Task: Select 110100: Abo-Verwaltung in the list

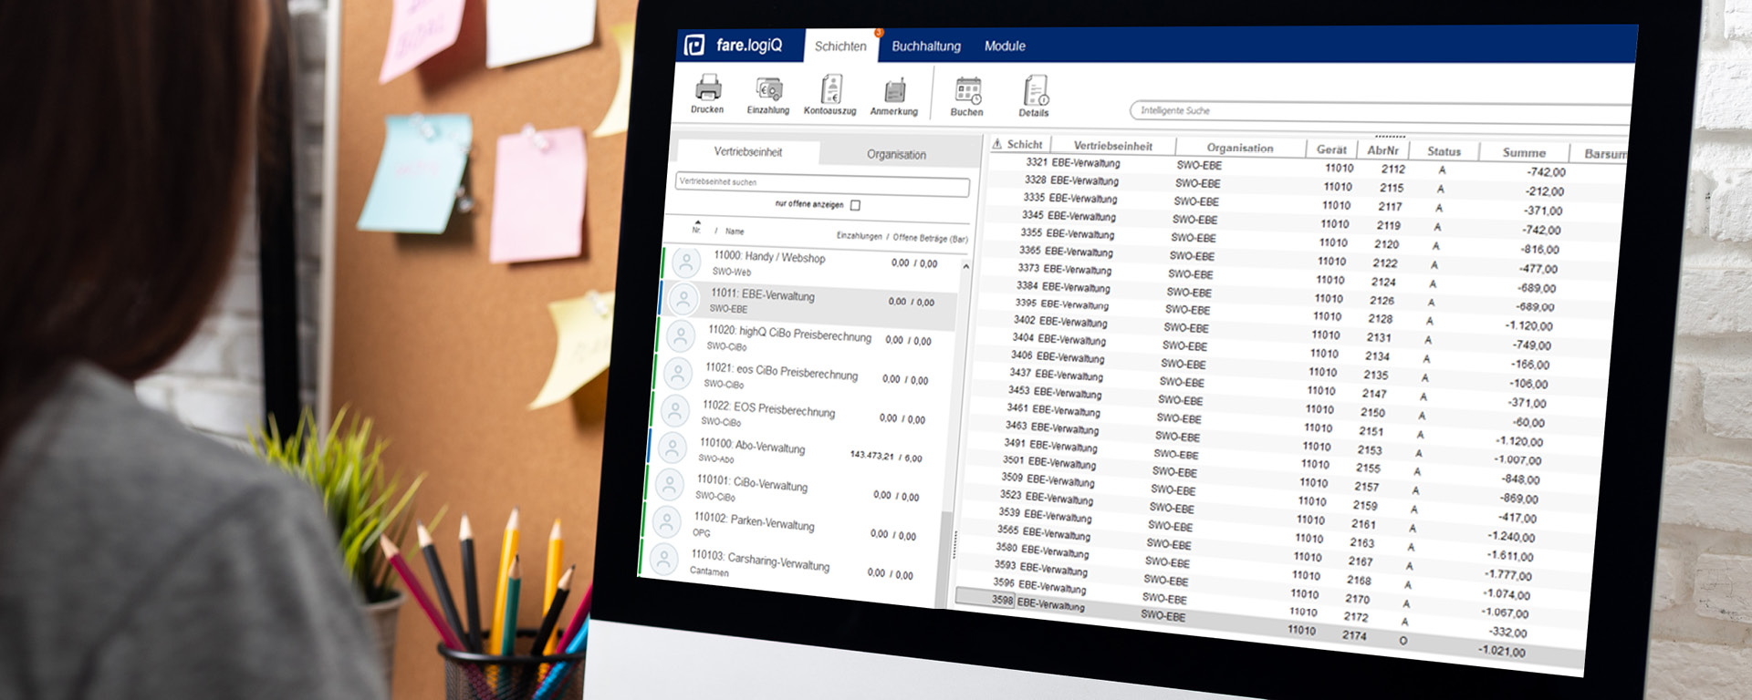Action: pyautogui.click(x=752, y=447)
